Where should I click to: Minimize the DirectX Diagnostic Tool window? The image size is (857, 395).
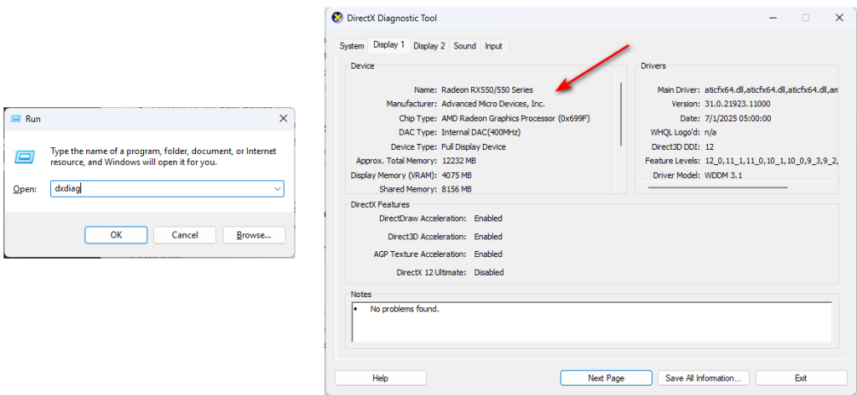(772, 18)
